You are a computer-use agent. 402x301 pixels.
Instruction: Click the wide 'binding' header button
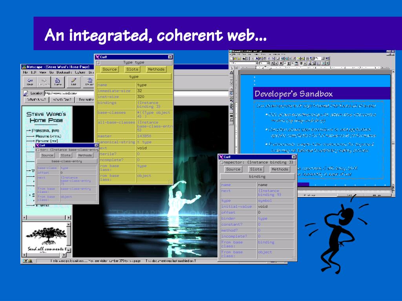point(257,177)
